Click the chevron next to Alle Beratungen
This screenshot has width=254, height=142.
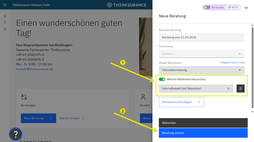pyautogui.click(x=83, y=119)
